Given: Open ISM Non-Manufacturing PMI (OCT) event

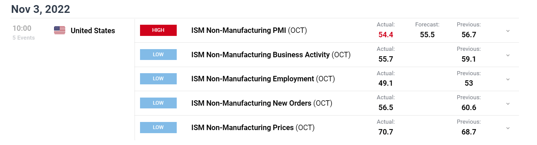Looking at the screenshot, I should [x=249, y=30].
